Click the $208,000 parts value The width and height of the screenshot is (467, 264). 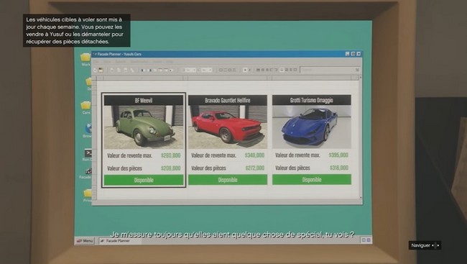(171, 168)
